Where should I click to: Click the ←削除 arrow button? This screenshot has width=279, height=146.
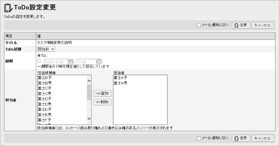[x=102, y=102]
